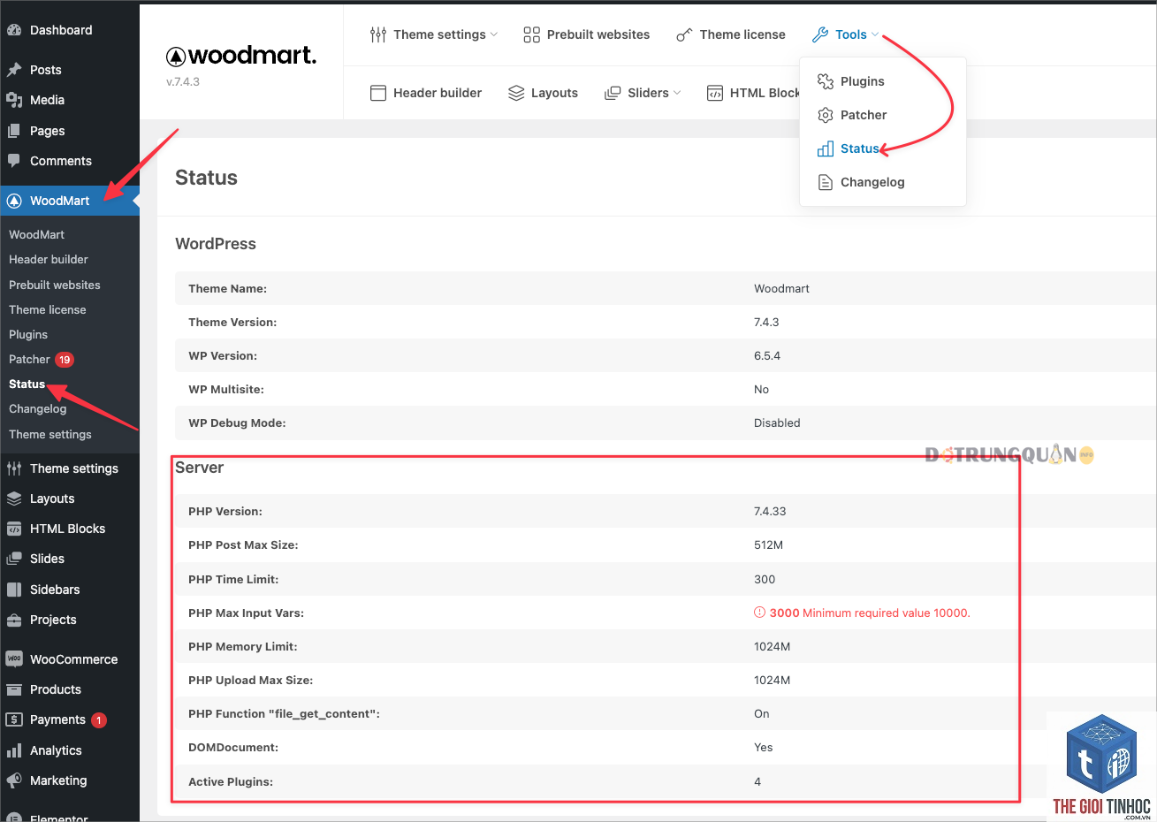
Task: Select the PHP Memory Limit label
Action: (x=243, y=646)
